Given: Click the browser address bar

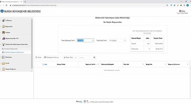Looking at the screenshot, I should point(88,5).
